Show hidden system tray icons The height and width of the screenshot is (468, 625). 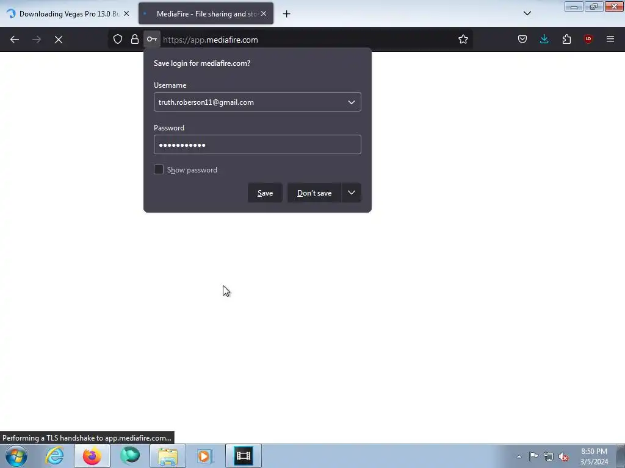click(x=519, y=456)
